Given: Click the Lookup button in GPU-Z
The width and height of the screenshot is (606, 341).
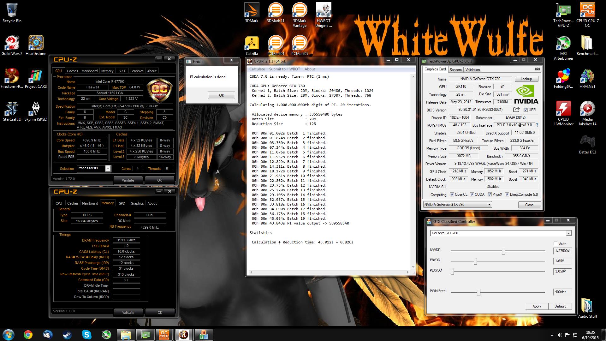Looking at the screenshot, I should 526,79.
